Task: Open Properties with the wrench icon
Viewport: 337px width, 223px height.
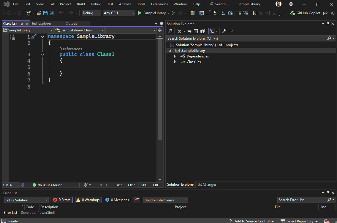Action: pos(224,31)
